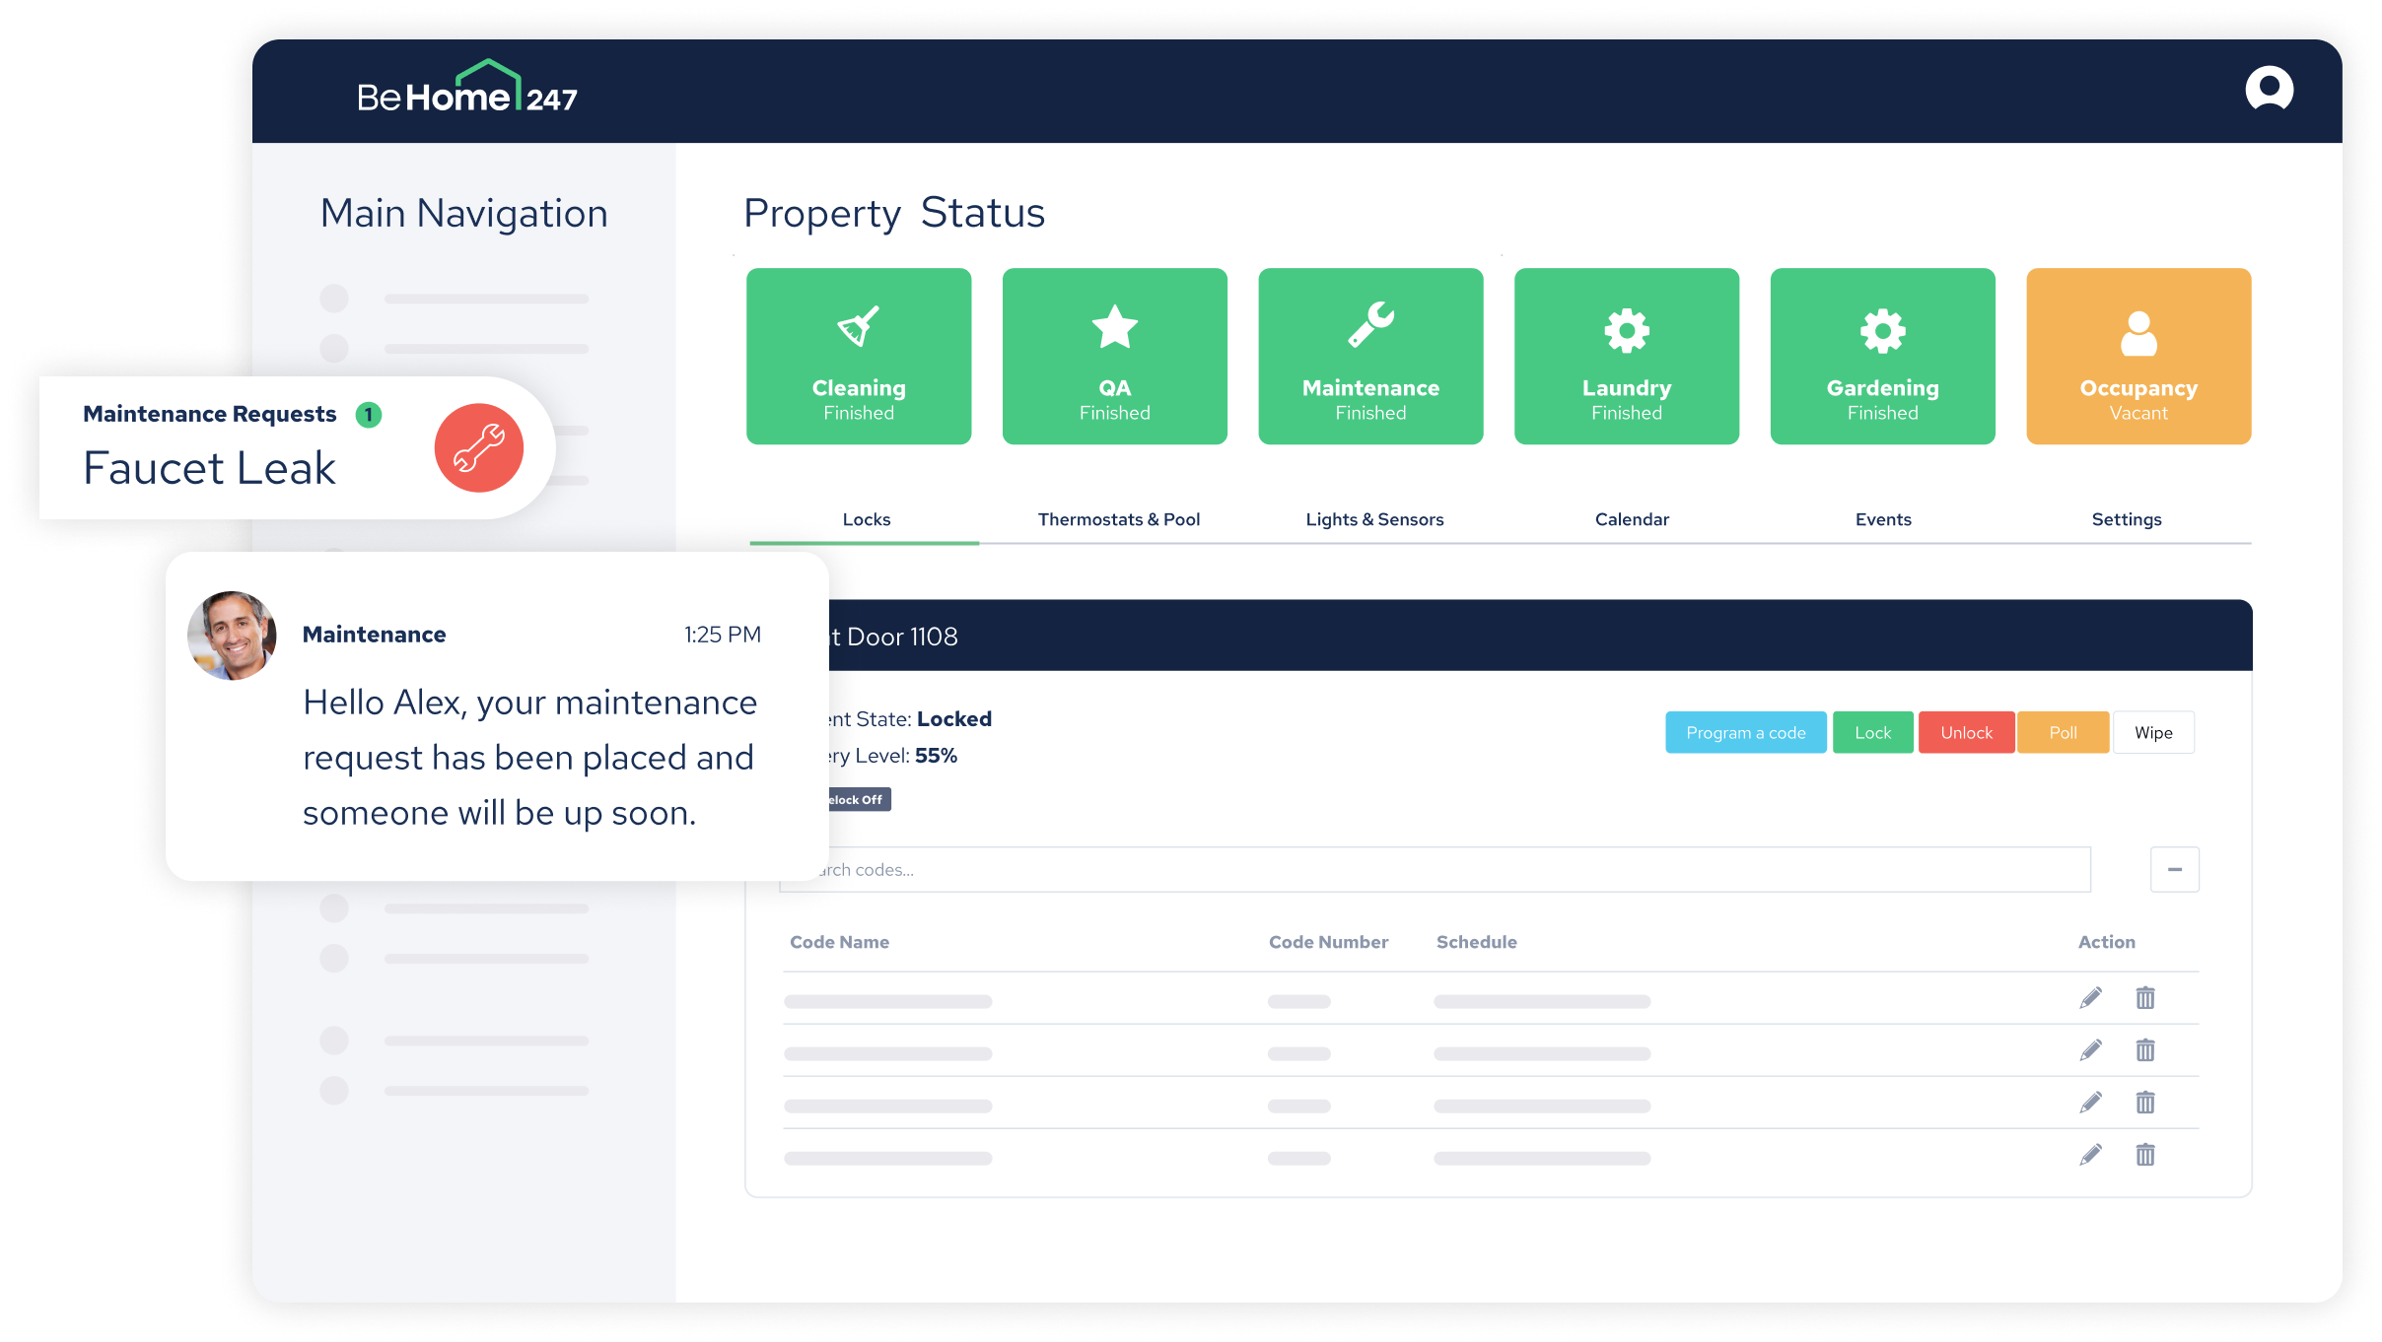Open the Lights & Sensors tab
The height and width of the screenshot is (1342, 2382).
[1374, 519]
